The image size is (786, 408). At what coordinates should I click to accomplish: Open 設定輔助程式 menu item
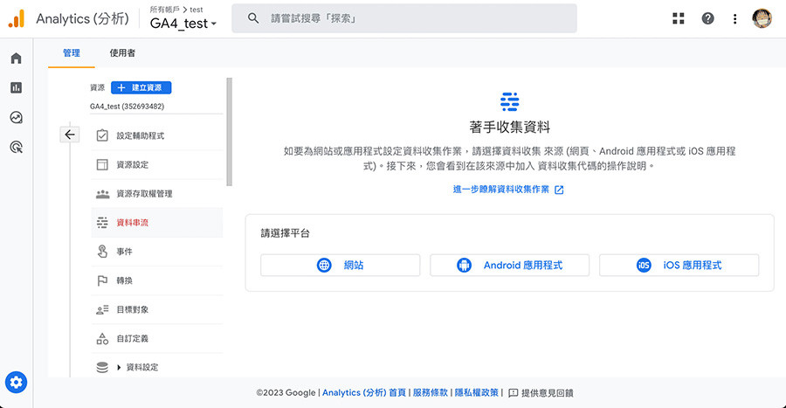tap(157, 135)
